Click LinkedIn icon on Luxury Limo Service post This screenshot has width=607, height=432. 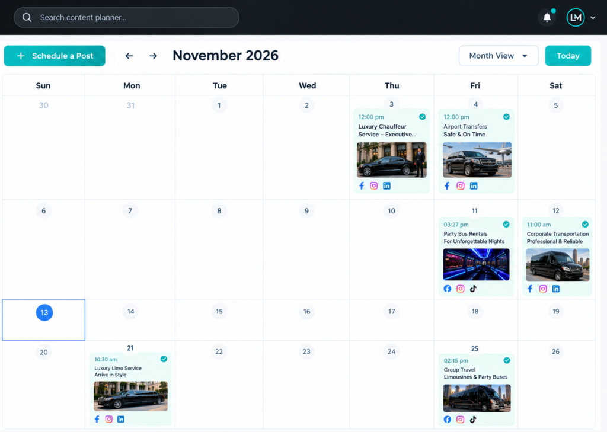[x=121, y=419]
